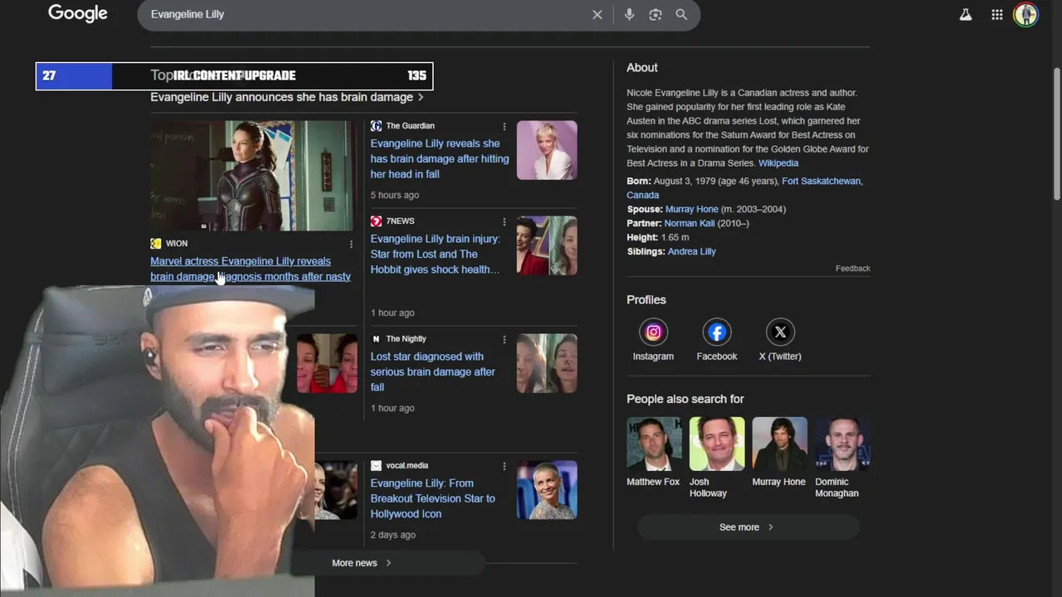Open Andrea Lilly sibling link

692,251
